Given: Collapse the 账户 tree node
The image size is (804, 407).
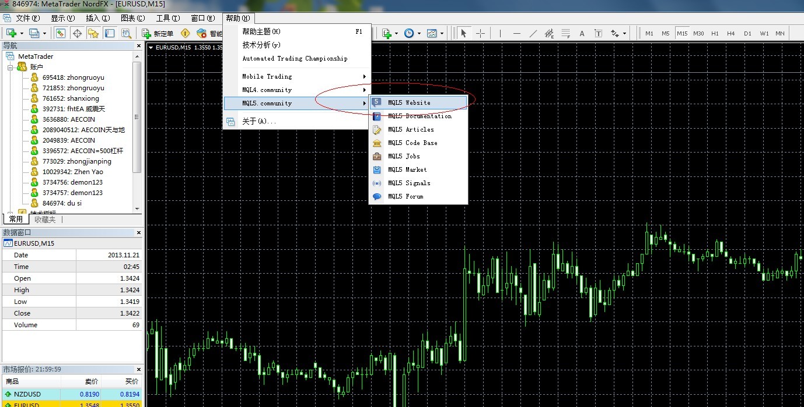Looking at the screenshot, I should pos(10,67).
